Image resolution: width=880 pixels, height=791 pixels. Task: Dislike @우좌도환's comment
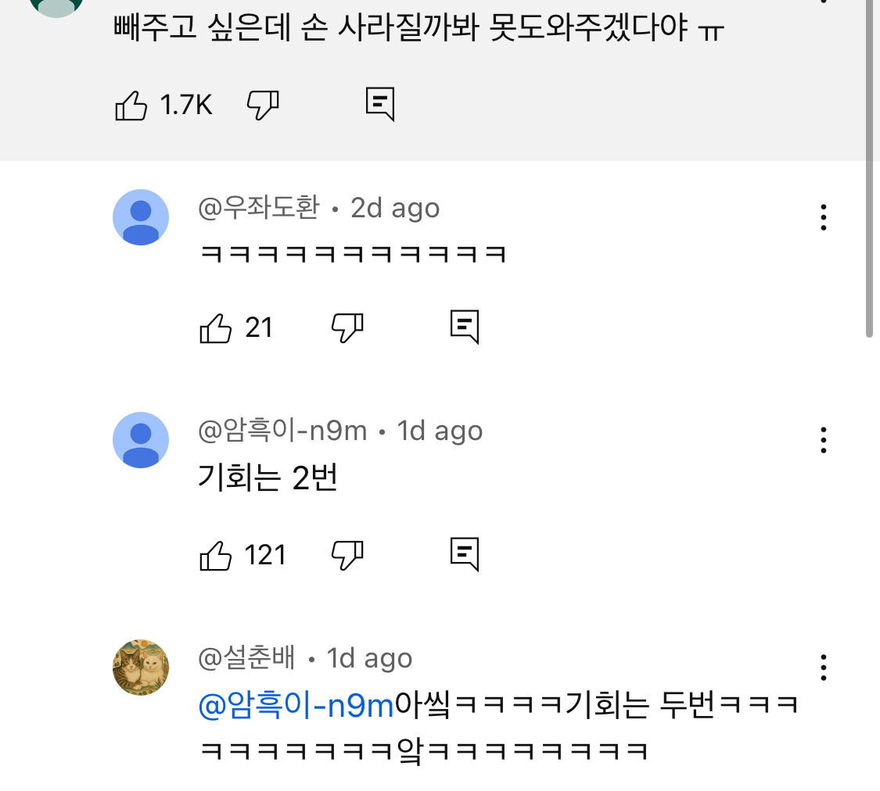click(347, 327)
